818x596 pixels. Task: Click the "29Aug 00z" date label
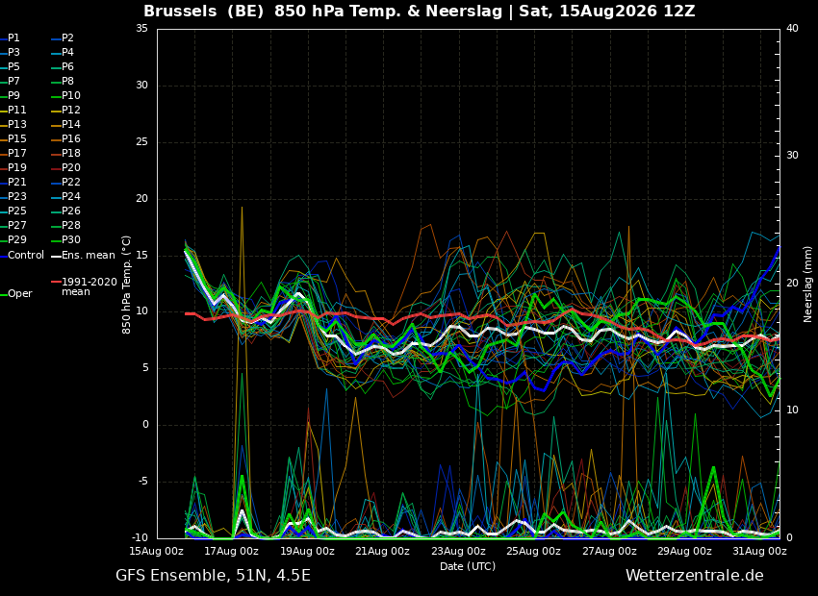pos(685,551)
